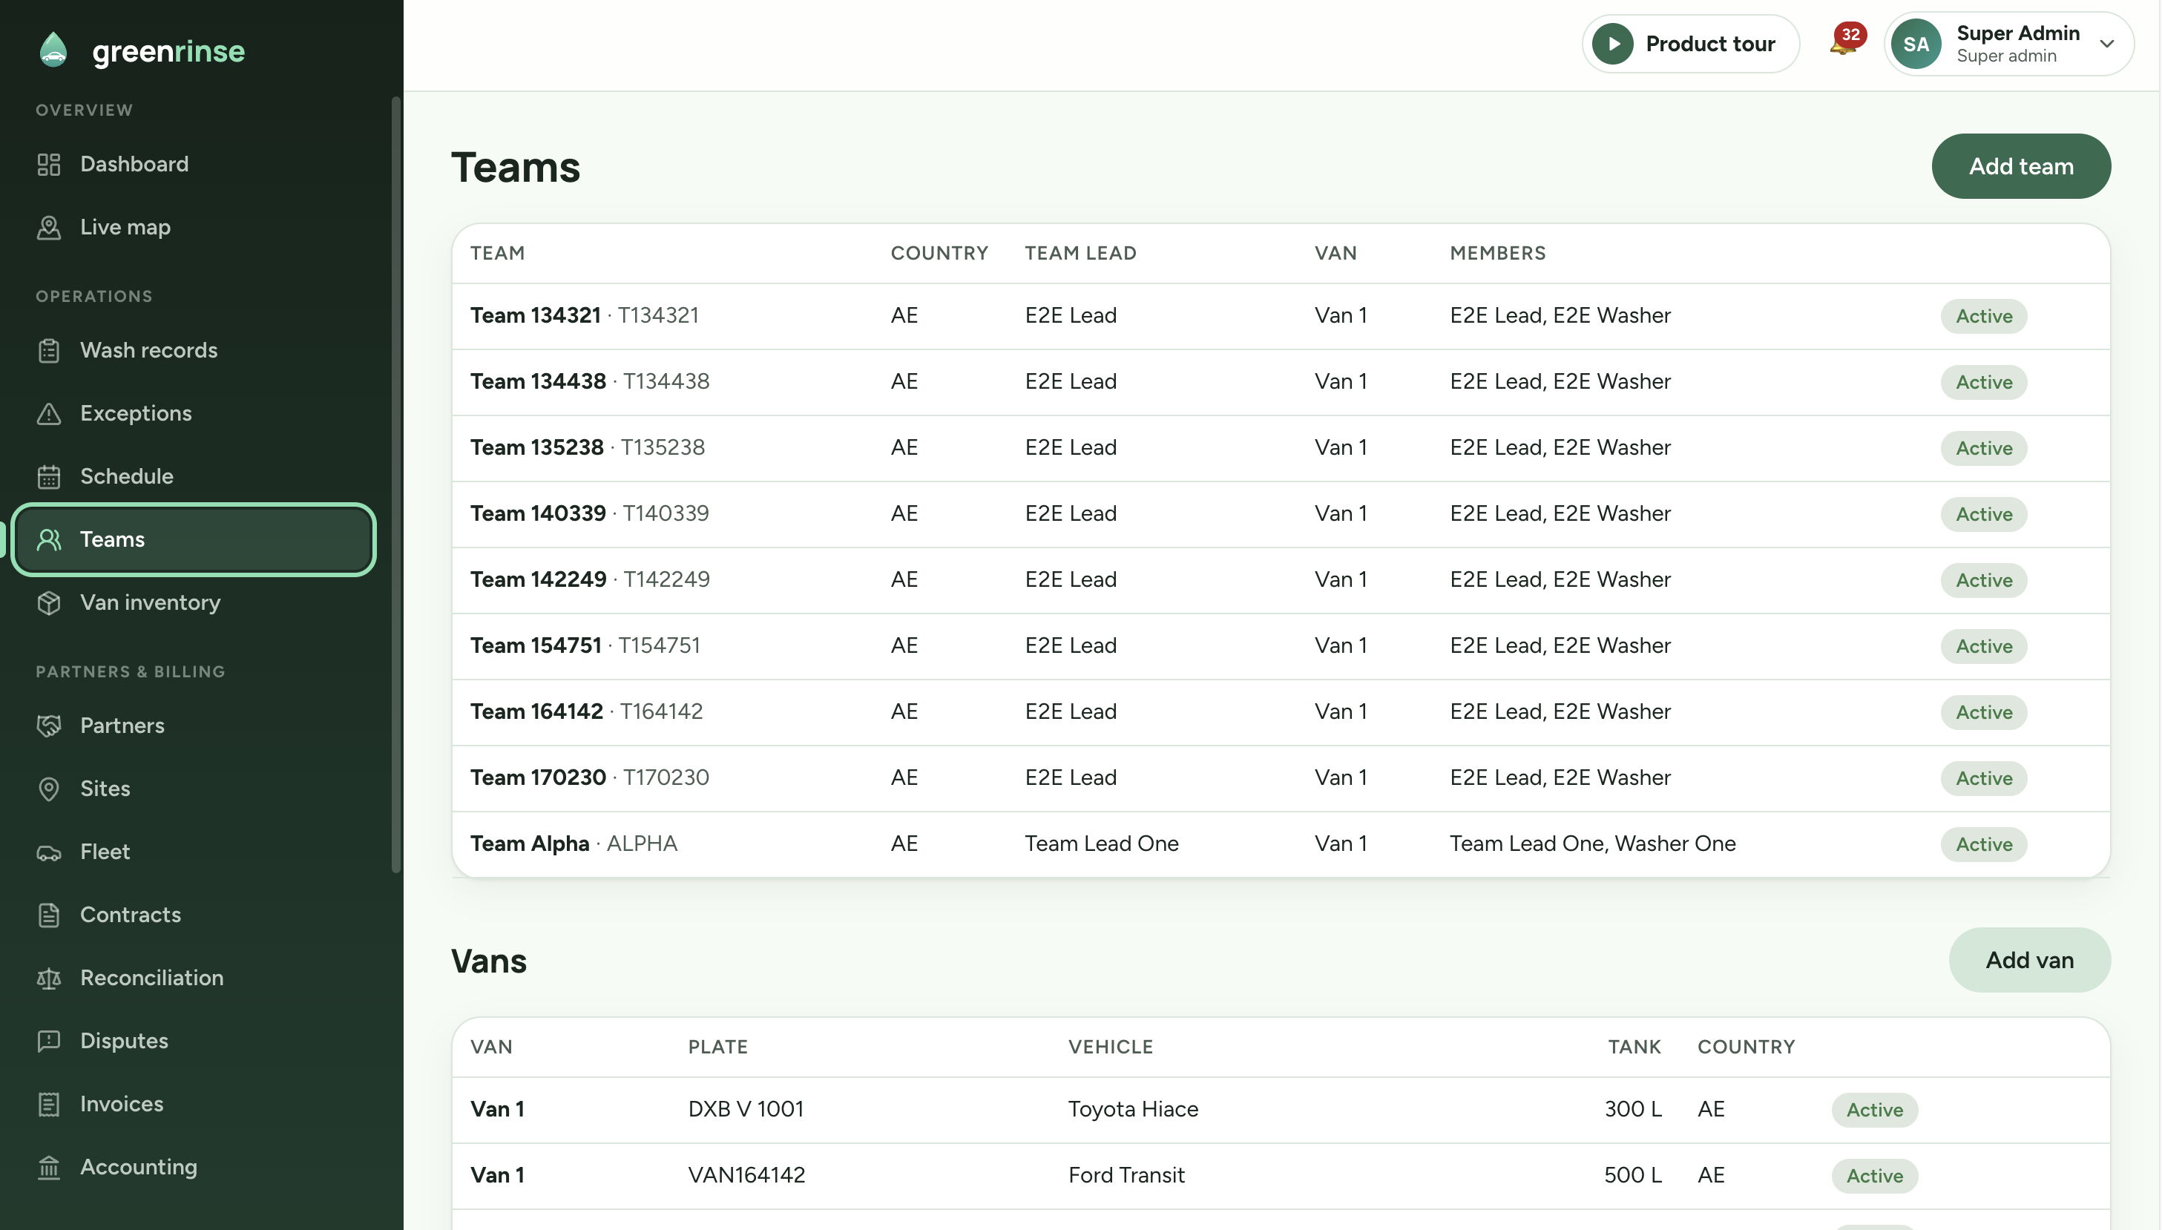Click the Disputes chat bubble icon
Image resolution: width=2162 pixels, height=1230 pixels.
(x=49, y=1041)
